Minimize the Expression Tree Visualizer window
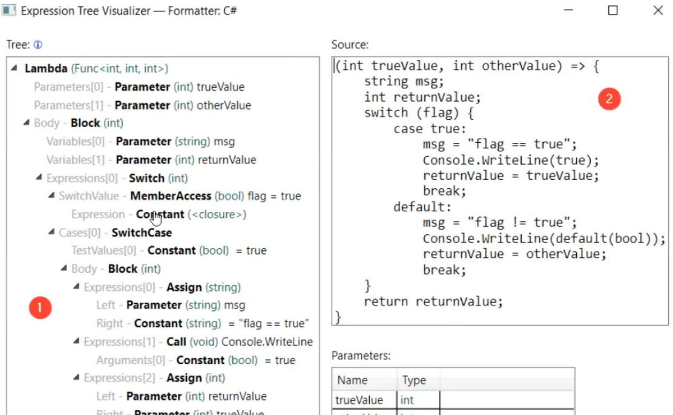The height and width of the screenshot is (415, 673). [568, 10]
